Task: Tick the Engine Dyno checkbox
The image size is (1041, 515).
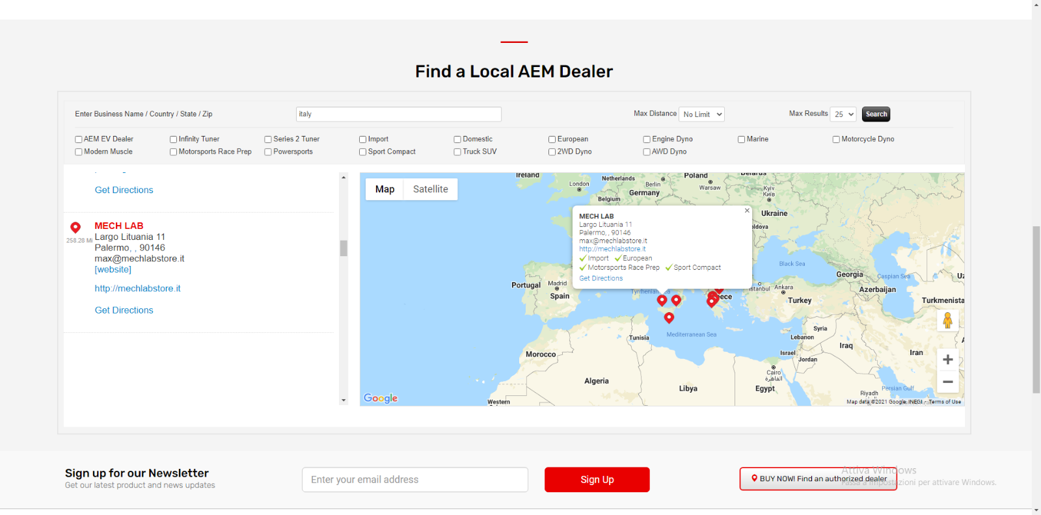Action: (647, 139)
